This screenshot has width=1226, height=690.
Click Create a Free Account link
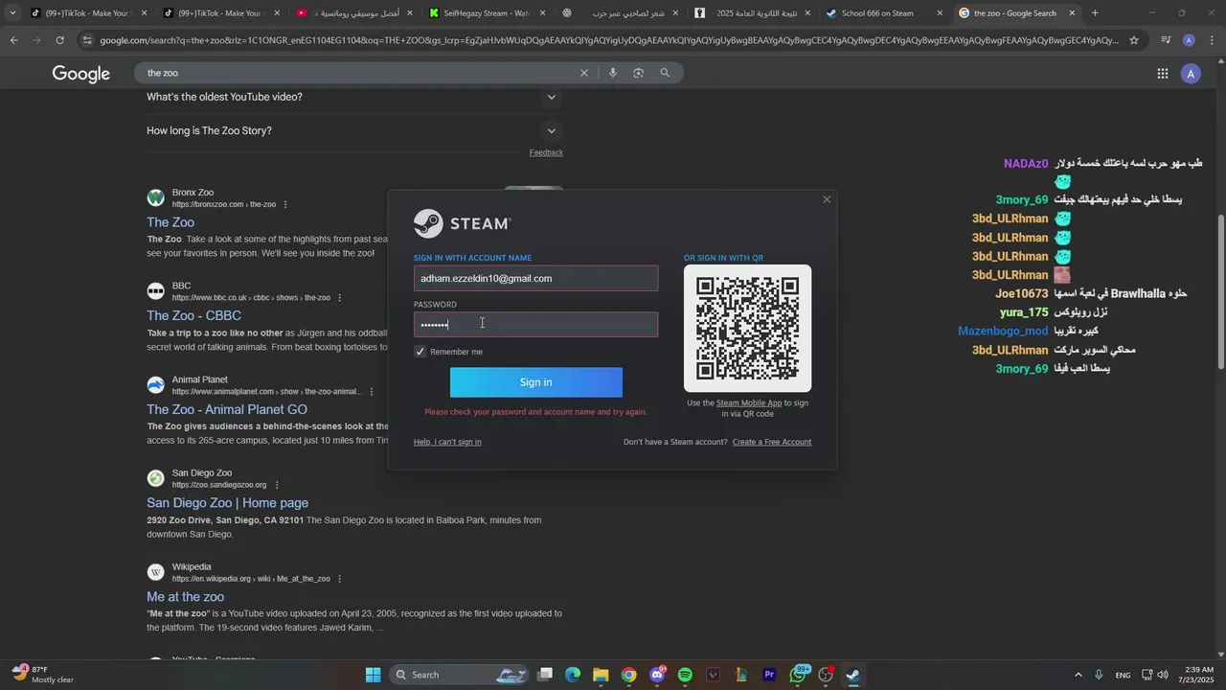point(772,442)
